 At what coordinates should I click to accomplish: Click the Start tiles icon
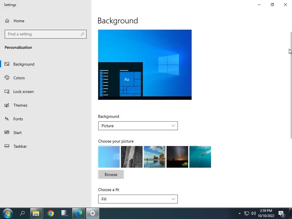7,132
